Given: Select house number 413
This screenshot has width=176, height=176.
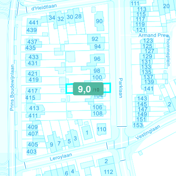Looking at the screenshot, I should (34, 108).
